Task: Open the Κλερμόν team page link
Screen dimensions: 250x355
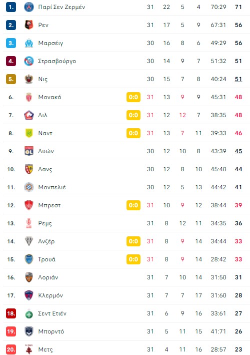Action: (x=50, y=295)
